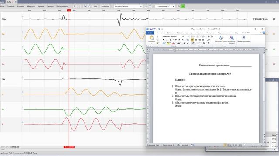Click the vertical compress icon beside scale dropdown
Viewport: 279px width, 156px height.
tap(150, 6)
